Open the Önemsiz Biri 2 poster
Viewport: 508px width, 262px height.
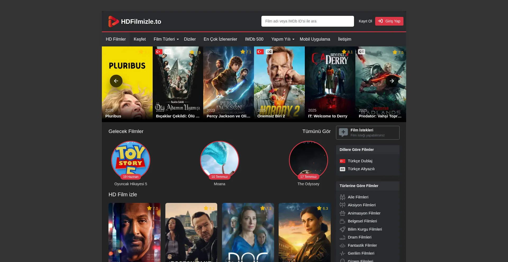click(279, 84)
